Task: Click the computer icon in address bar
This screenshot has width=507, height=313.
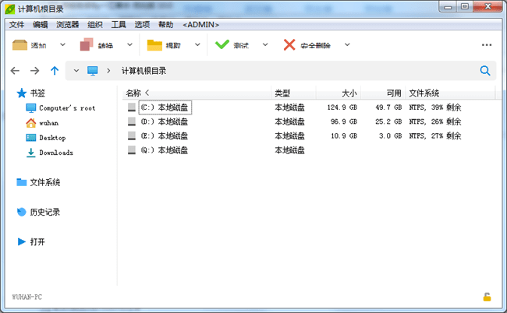Action: point(93,71)
